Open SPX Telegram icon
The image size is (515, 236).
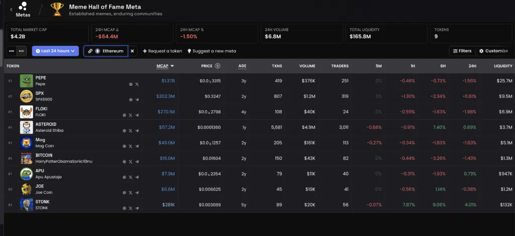click(137, 99)
